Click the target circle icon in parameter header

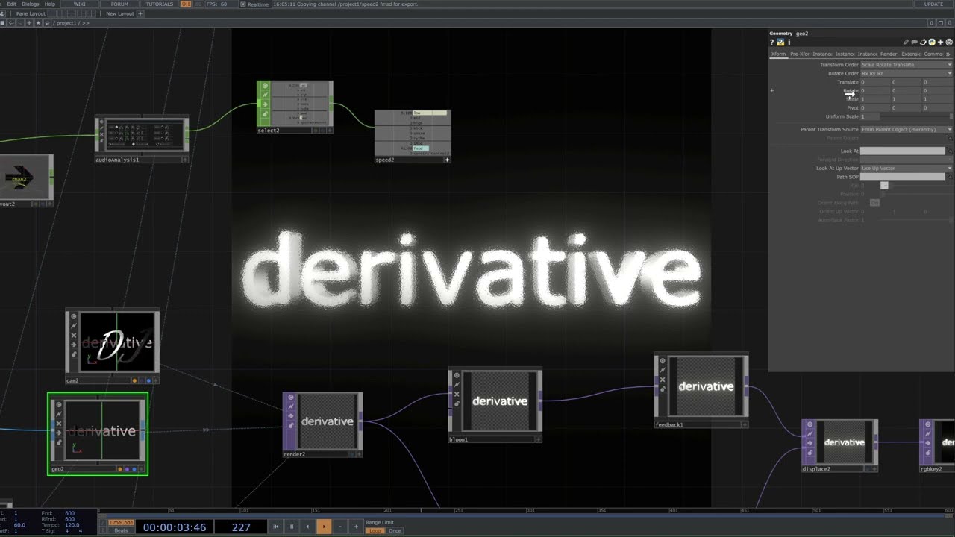[x=949, y=43]
